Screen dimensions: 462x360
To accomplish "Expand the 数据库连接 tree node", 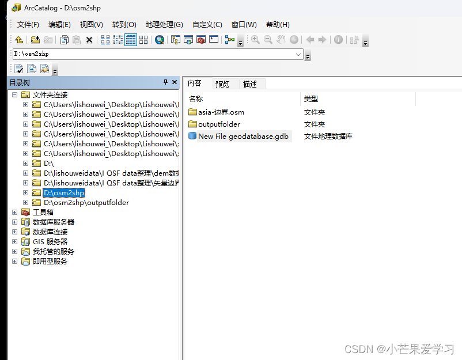I will point(14,232).
